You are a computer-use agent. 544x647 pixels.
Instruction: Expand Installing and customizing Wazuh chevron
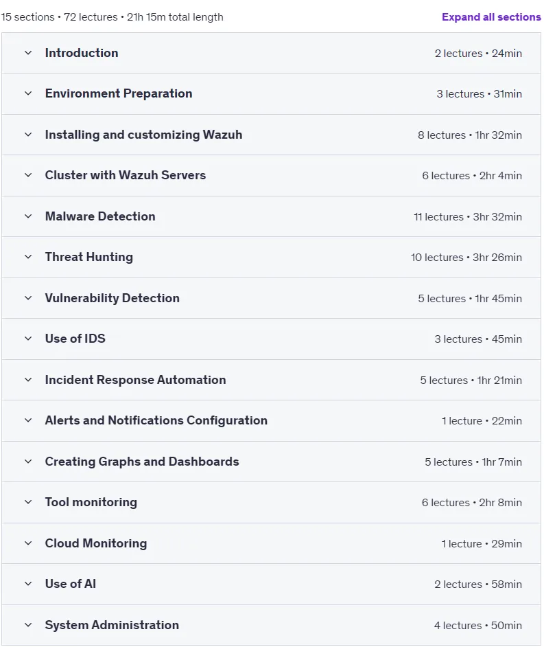click(28, 135)
